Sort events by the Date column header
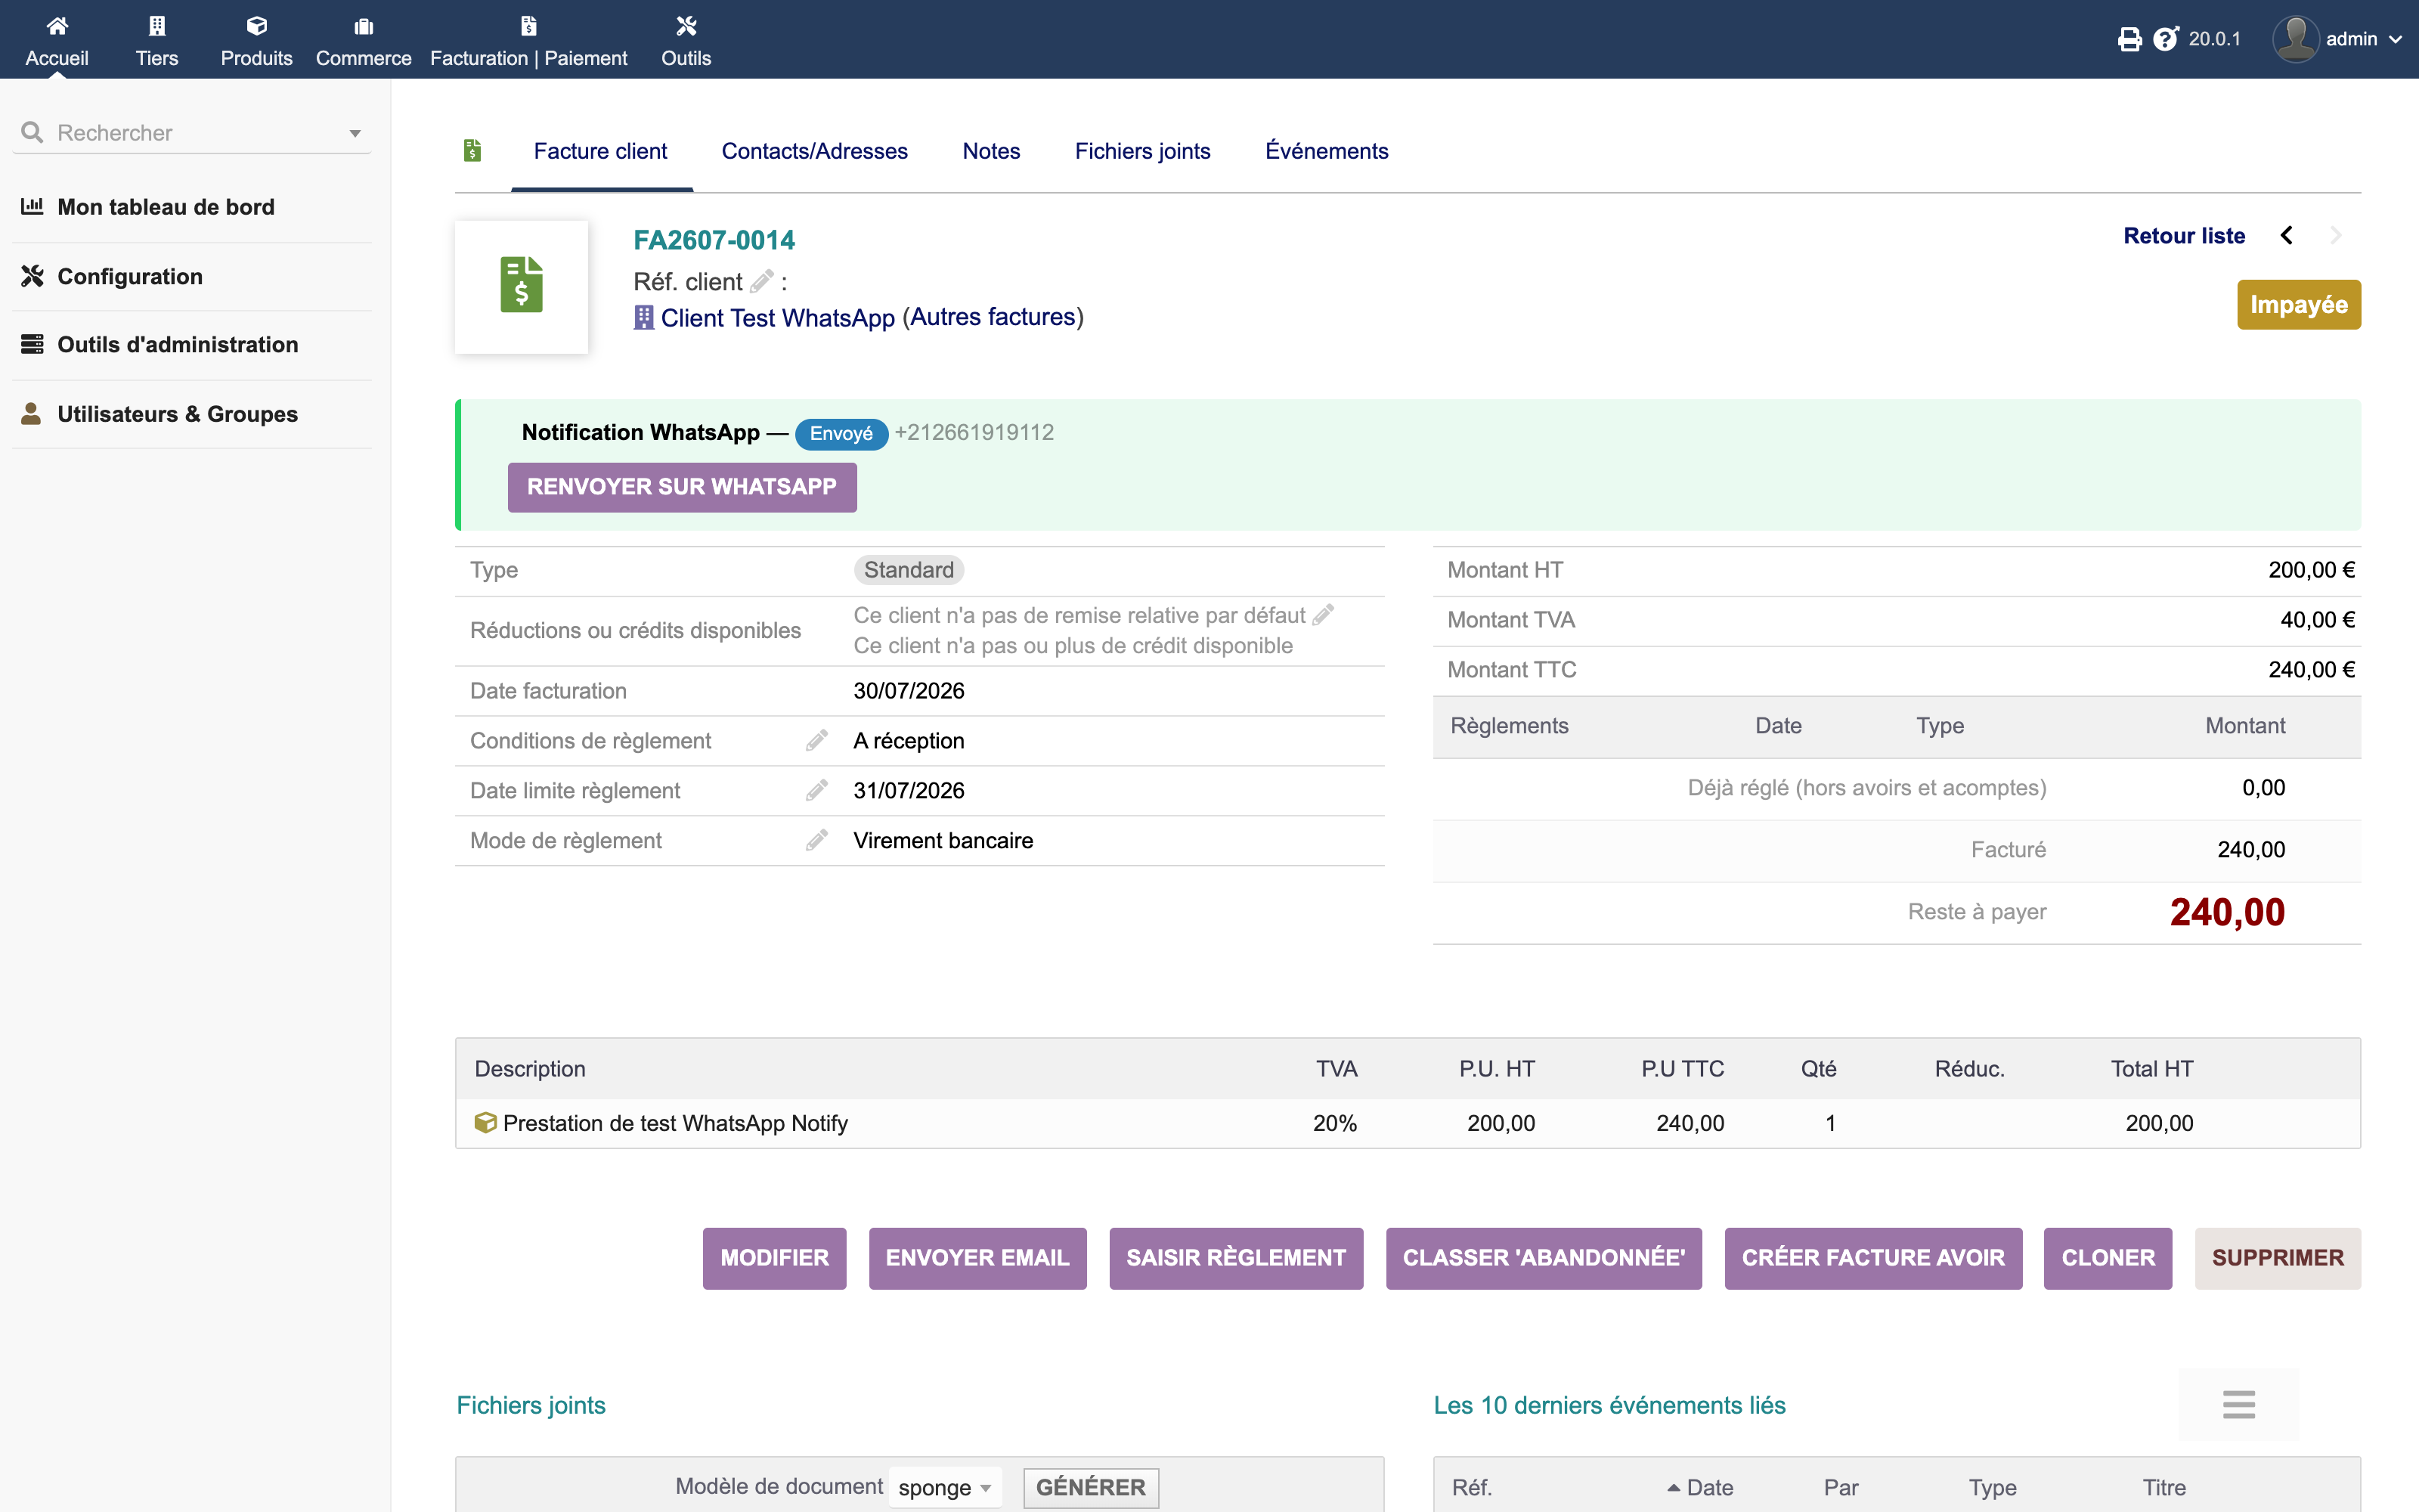This screenshot has width=2419, height=1512. tap(1709, 1487)
